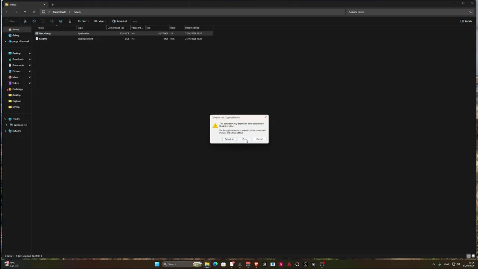478x269 pixels.
Task: Click Extract all in the toolbar
Action: click(119, 21)
